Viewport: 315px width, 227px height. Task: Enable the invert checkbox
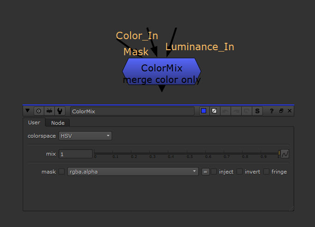point(240,172)
